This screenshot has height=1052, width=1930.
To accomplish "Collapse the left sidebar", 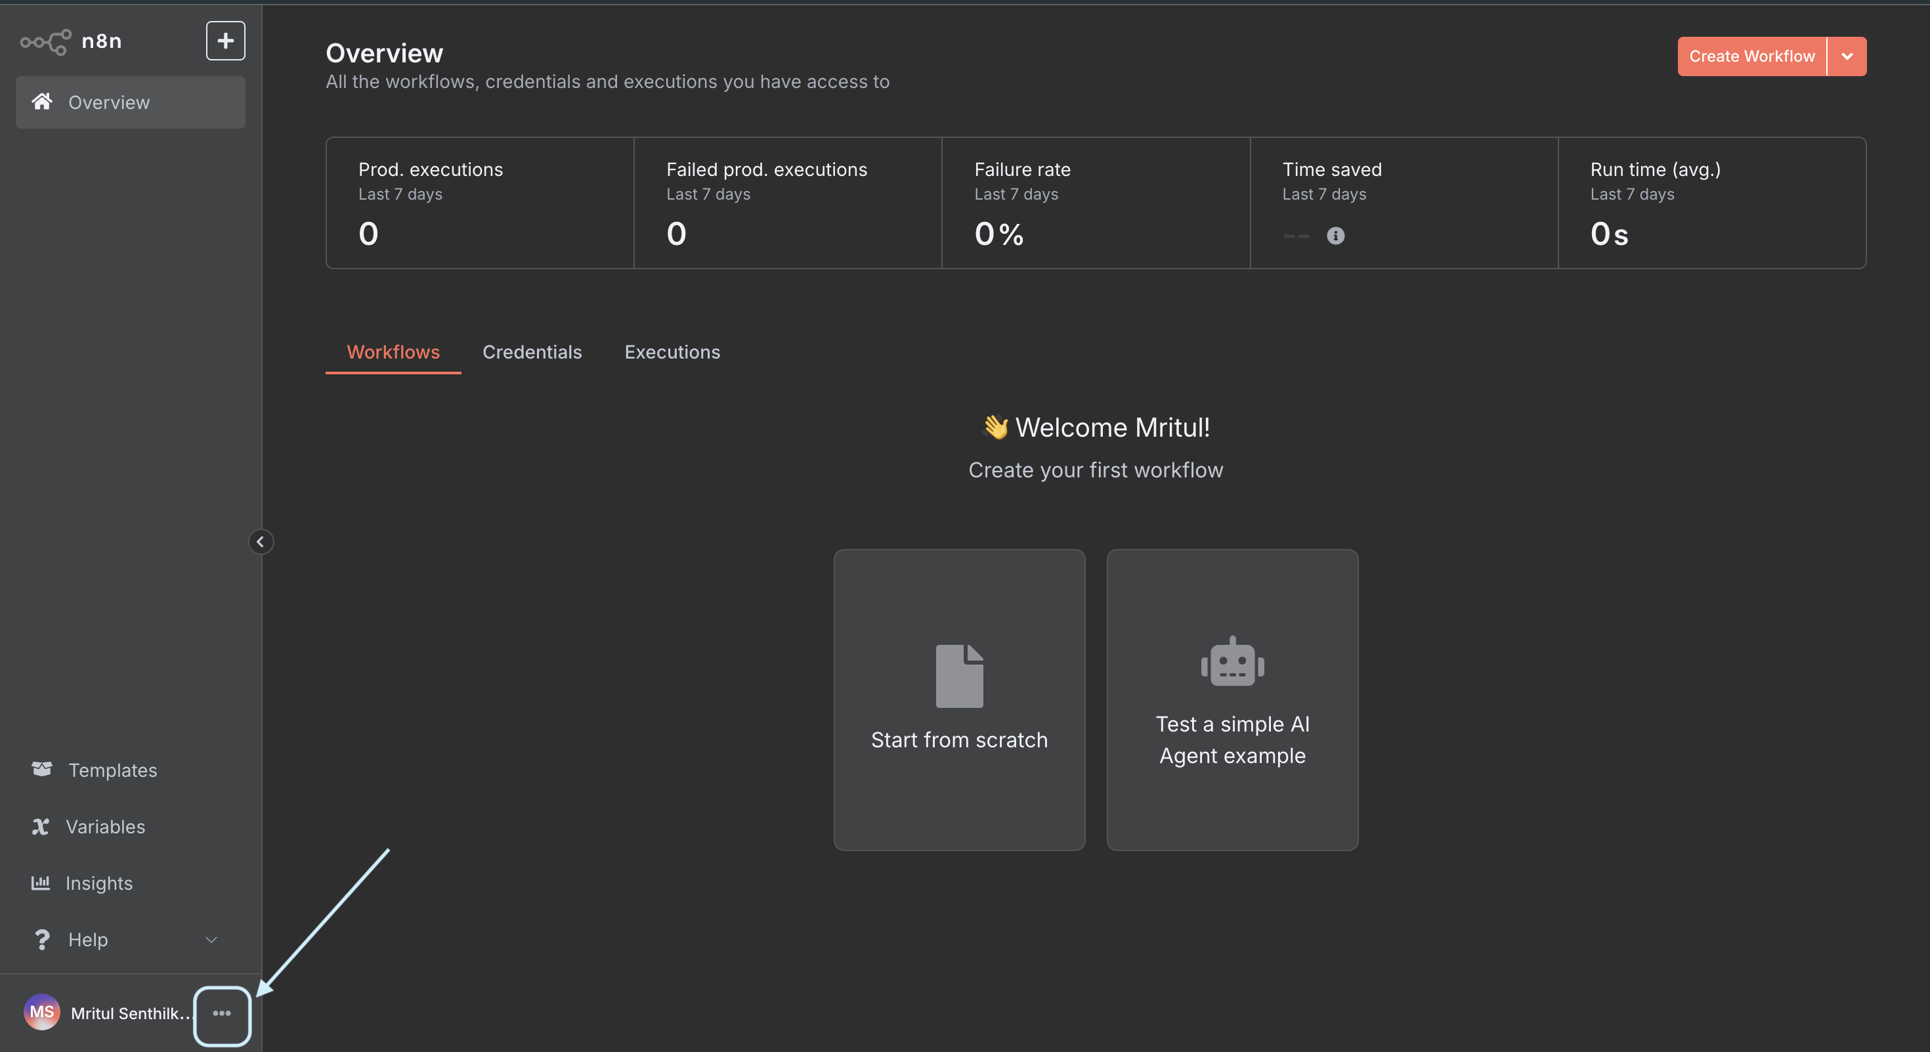I will [x=261, y=541].
